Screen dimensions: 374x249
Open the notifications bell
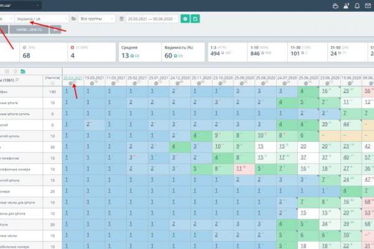point(357,6)
